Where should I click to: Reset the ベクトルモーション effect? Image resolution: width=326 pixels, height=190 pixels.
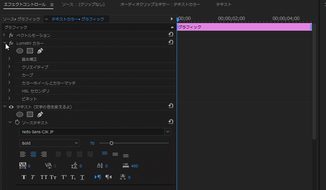[171, 34]
